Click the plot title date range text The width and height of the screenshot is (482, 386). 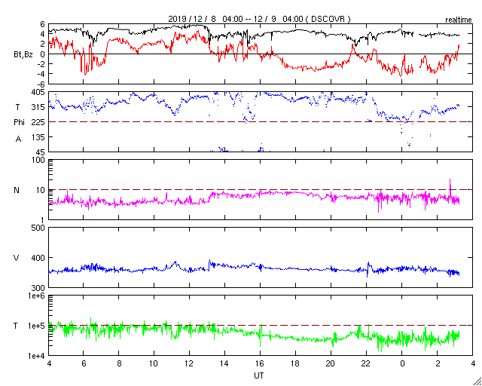click(x=259, y=19)
